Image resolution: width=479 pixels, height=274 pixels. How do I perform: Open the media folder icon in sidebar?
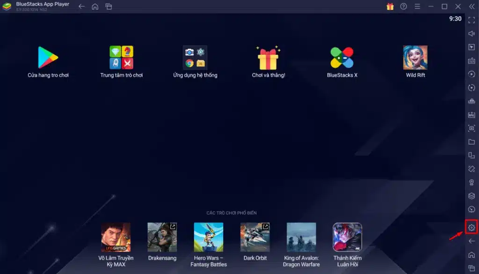(472, 142)
